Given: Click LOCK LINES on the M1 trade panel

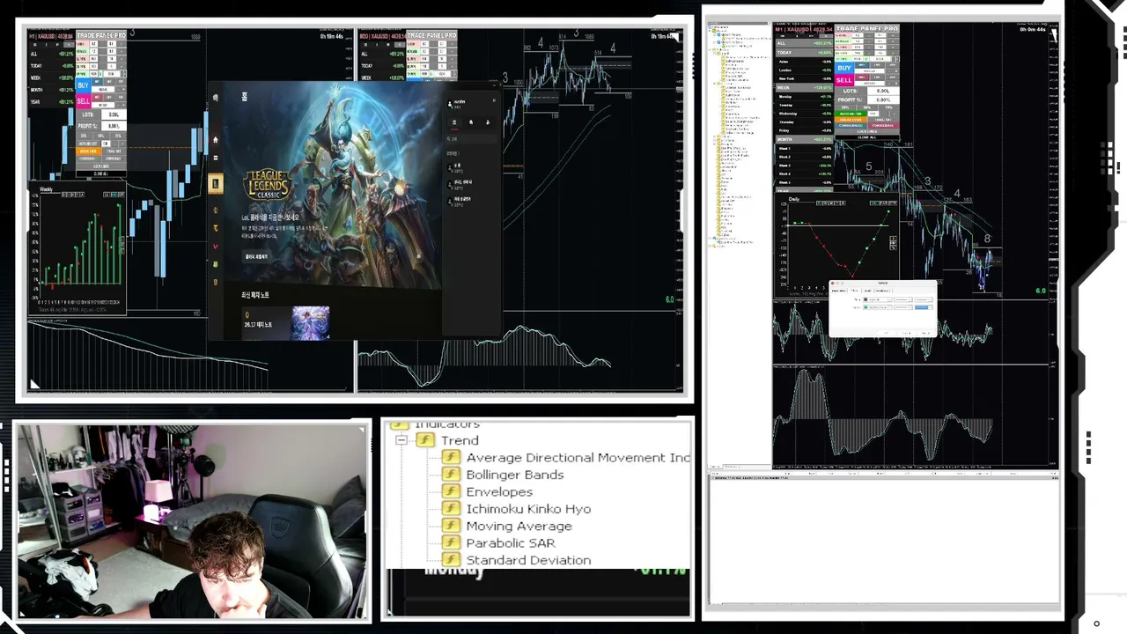Looking at the screenshot, I should click(867, 131).
